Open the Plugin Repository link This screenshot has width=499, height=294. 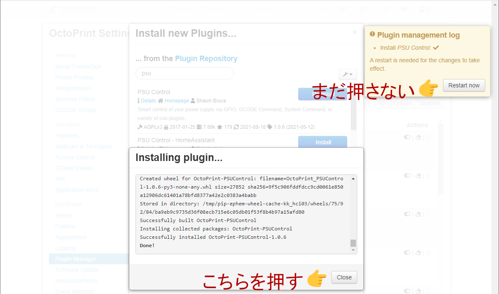pos(206,59)
